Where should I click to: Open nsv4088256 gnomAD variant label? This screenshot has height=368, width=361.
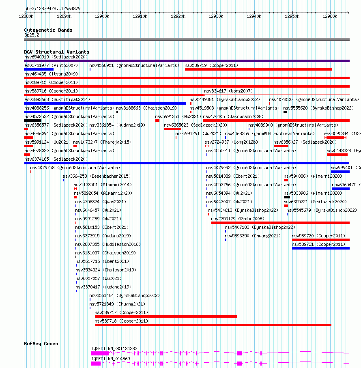click(69, 108)
